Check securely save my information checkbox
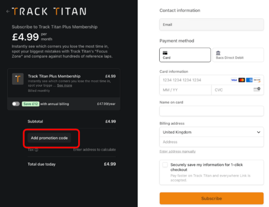This screenshot has height=207, width=269. click(165, 165)
